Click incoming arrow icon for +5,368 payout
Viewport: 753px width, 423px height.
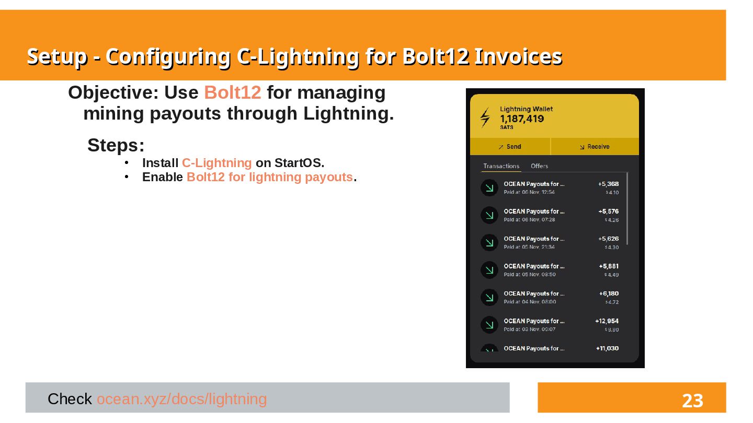489,188
